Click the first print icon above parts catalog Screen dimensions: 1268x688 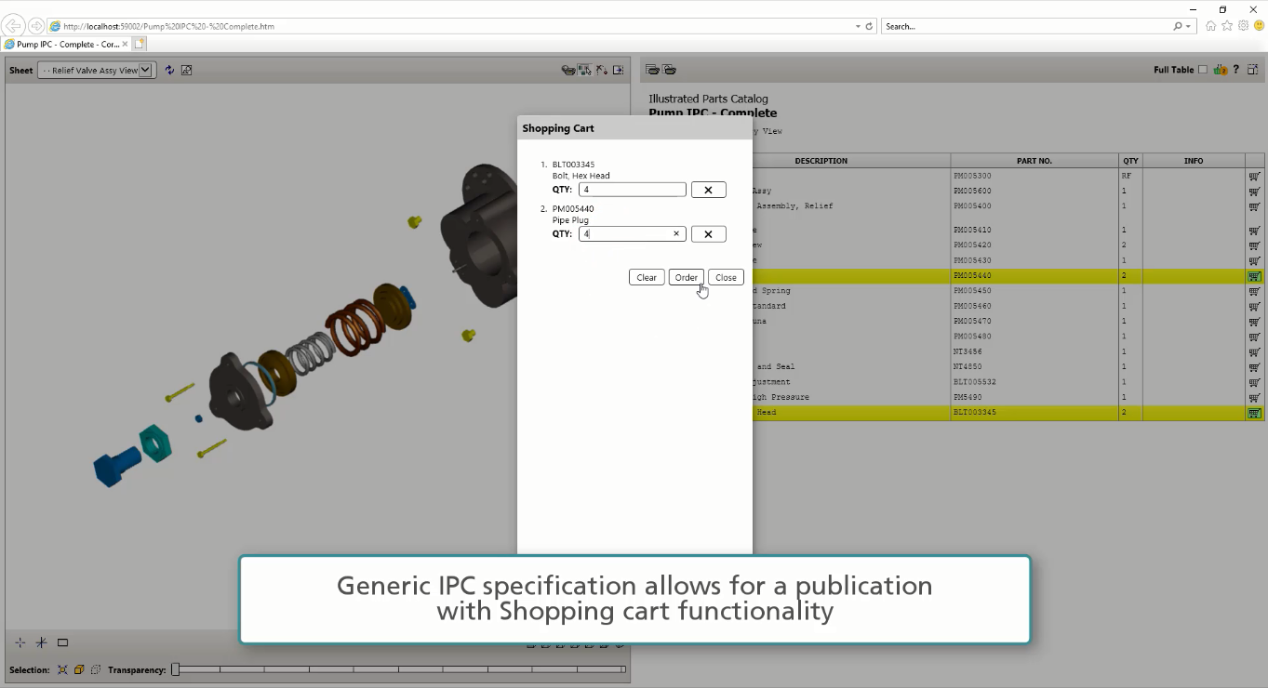click(x=652, y=70)
